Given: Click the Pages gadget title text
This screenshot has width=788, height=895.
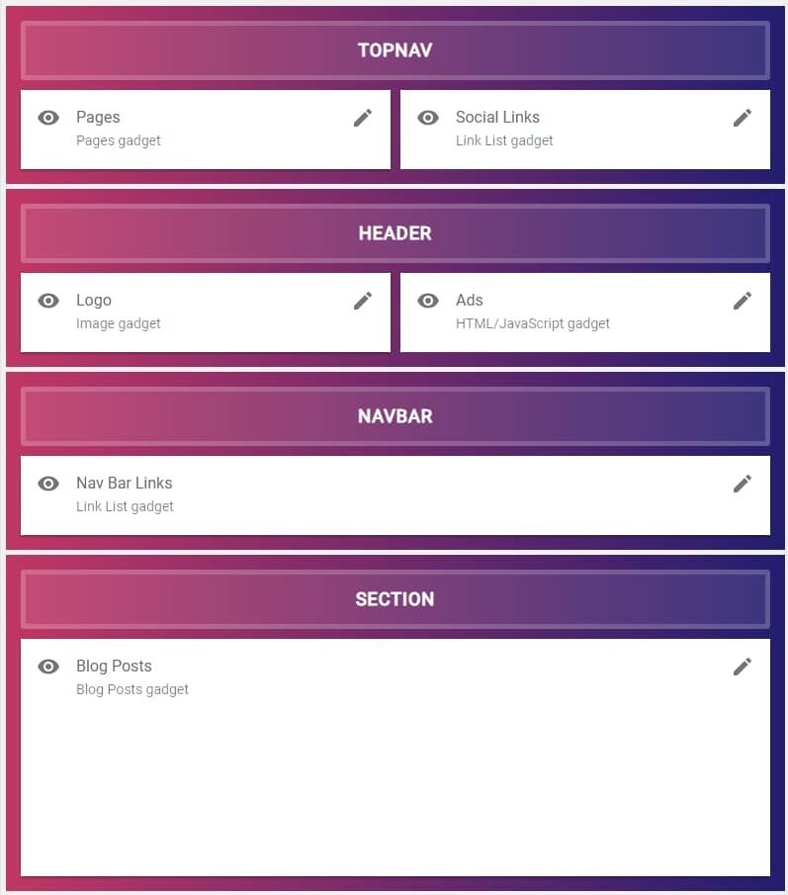Looking at the screenshot, I should click(98, 117).
